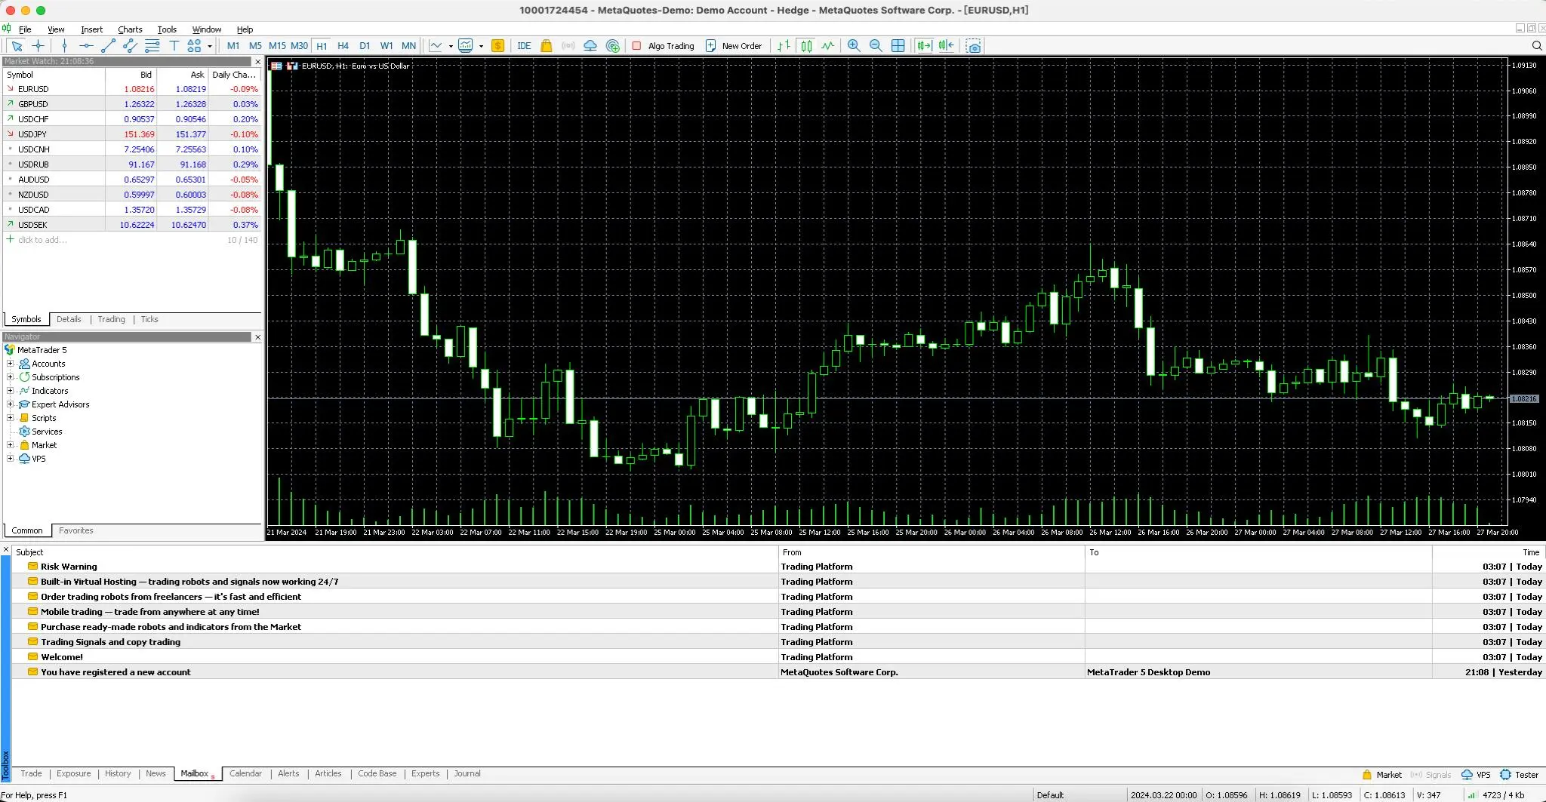
Task: Open trading signals icon in toolbar
Action: (568, 46)
